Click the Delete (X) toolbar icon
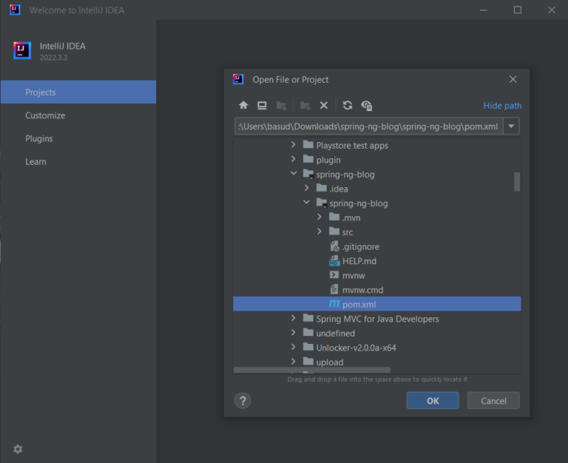Image resolution: width=568 pixels, height=463 pixels. pos(324,106)
